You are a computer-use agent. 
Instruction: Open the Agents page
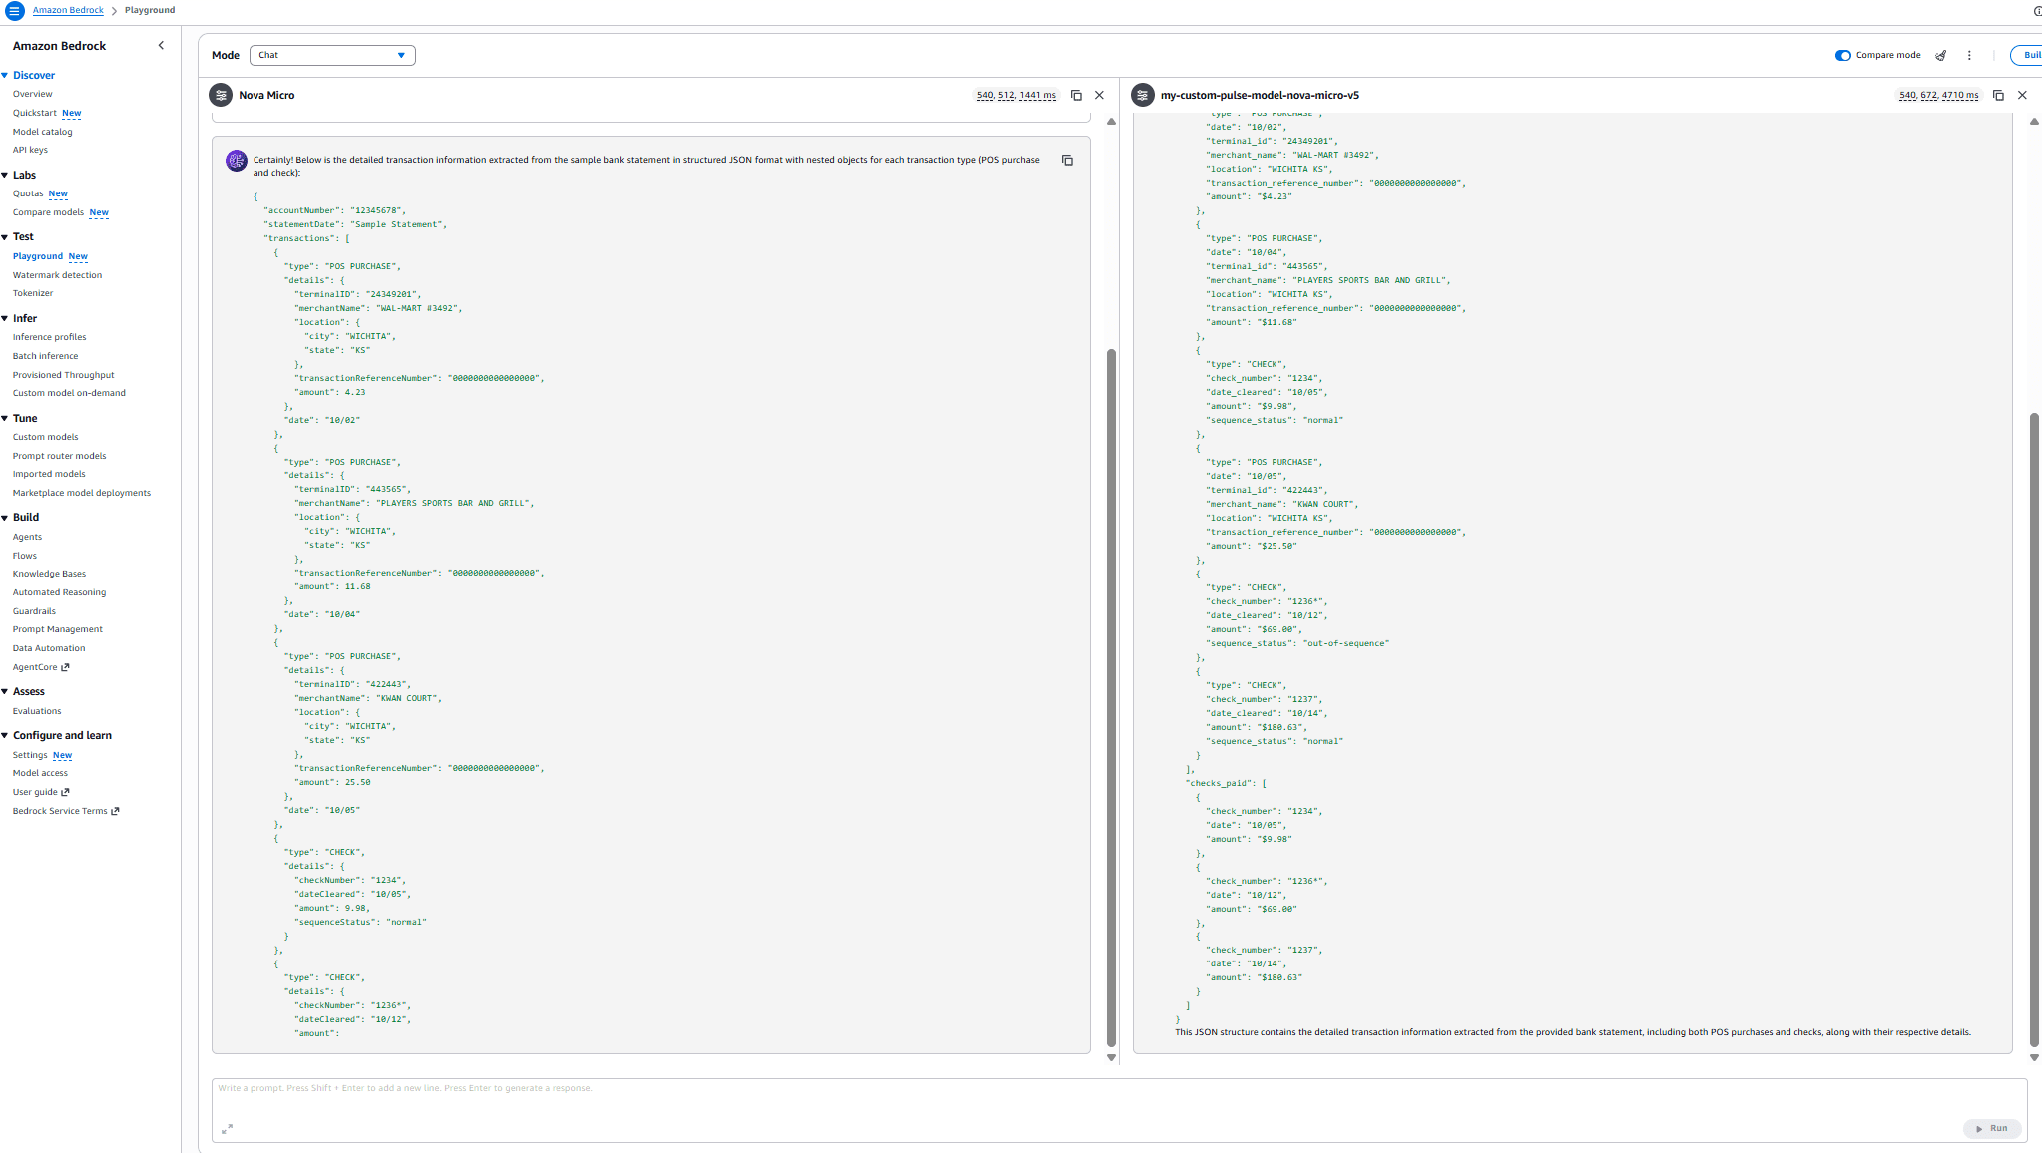pos(28,538)
